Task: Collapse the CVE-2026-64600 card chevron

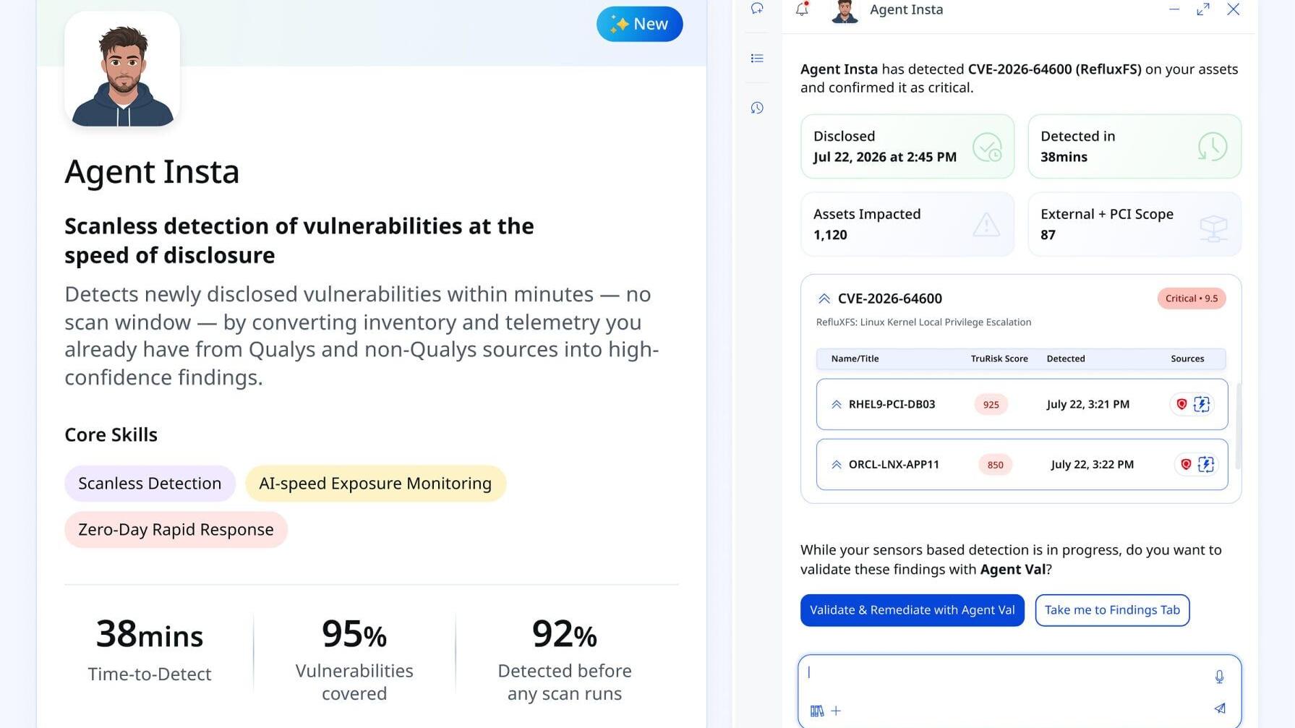Action: point(824,299)
